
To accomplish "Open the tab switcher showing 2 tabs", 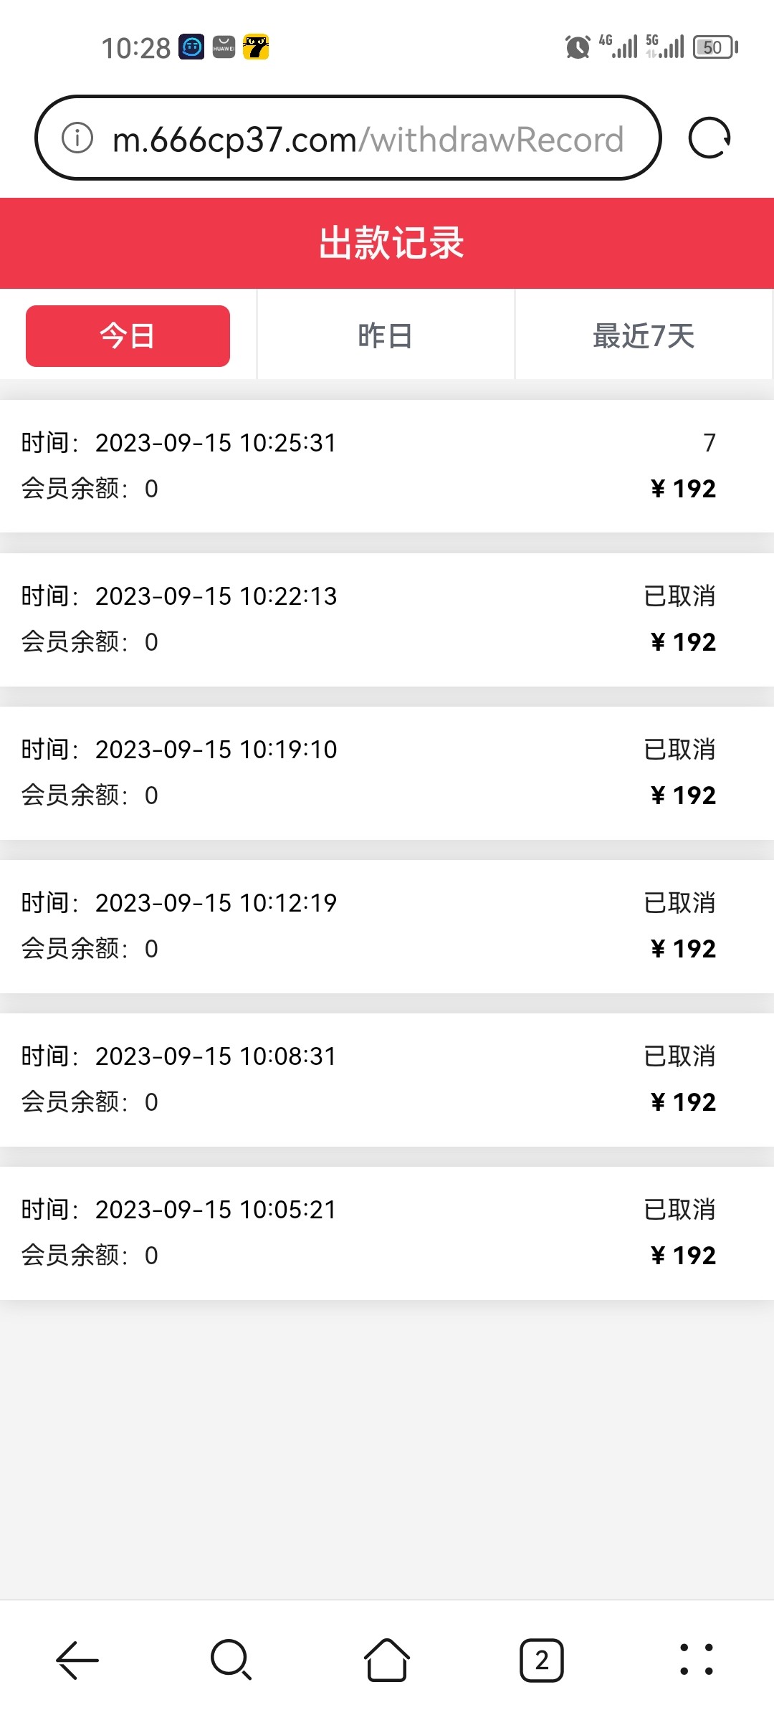I will [x=542, y=1660].
